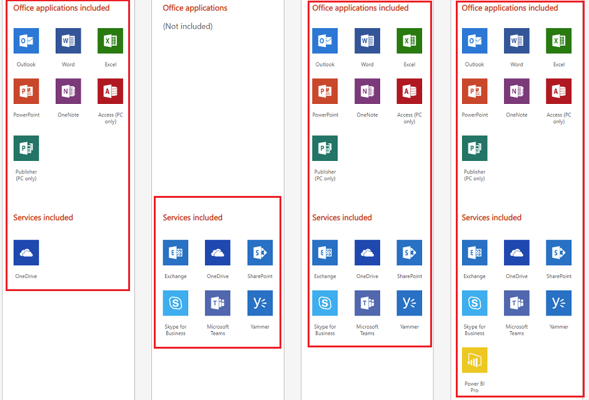Click 'Services included' heading in the first column
Image resolution: width=589 pixels, height=400 pixels.
(x=43, y=217)
